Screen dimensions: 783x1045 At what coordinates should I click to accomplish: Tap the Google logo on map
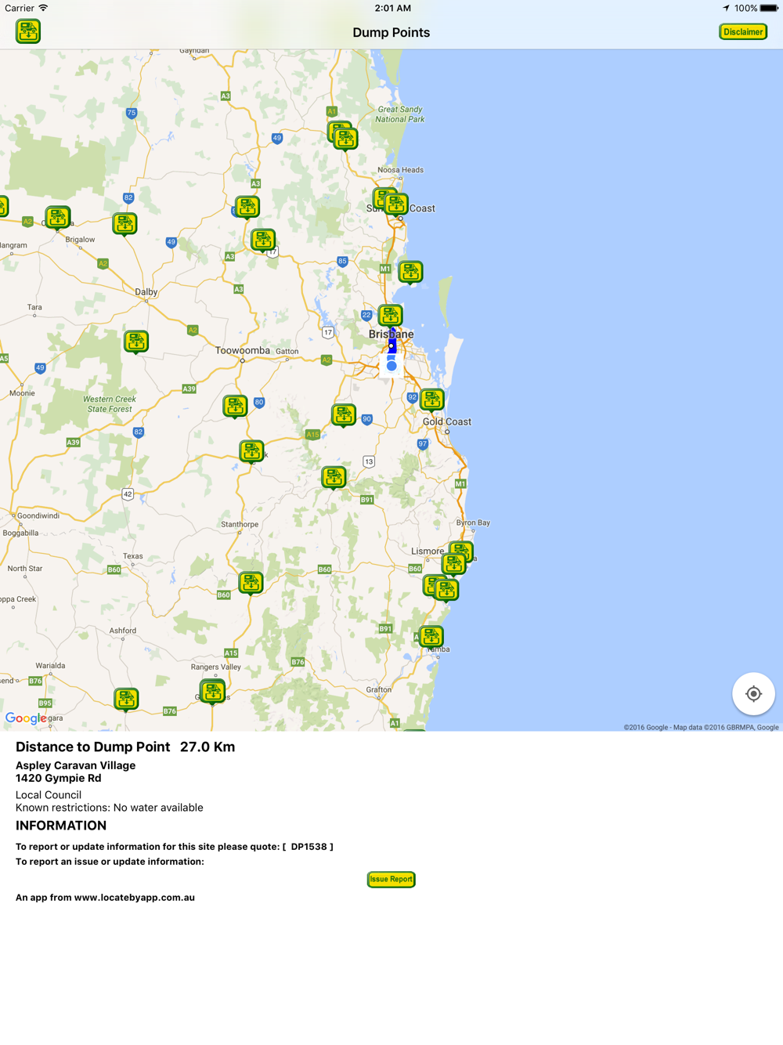26,718
